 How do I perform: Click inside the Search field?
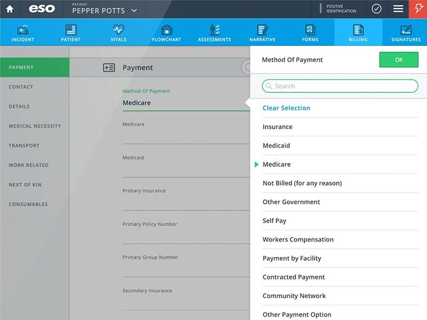click(x=339, y=86)
